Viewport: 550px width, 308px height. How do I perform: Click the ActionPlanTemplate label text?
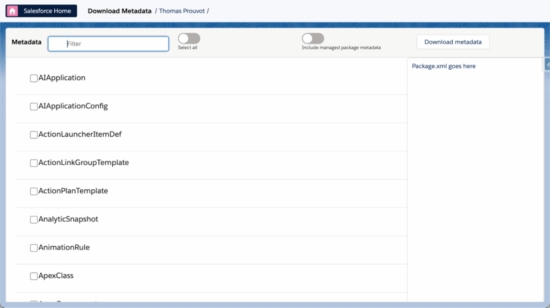[x=73, y=191]
